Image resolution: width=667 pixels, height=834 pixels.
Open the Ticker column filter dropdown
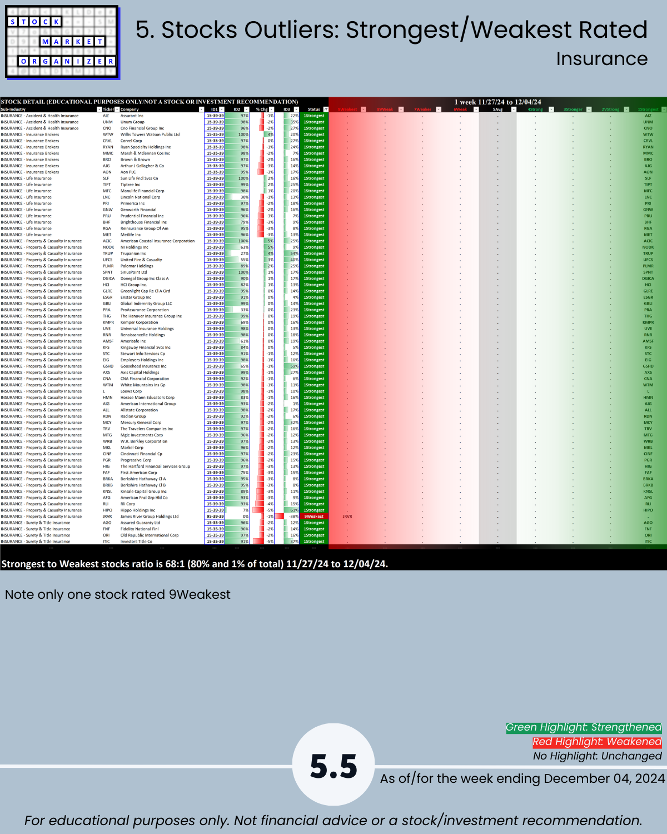tap(117, 110)
